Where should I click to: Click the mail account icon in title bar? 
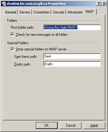4,4
